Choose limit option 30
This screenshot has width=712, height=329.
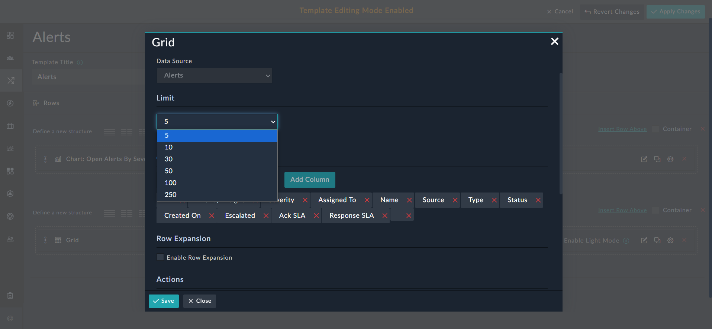click(217, 159)
